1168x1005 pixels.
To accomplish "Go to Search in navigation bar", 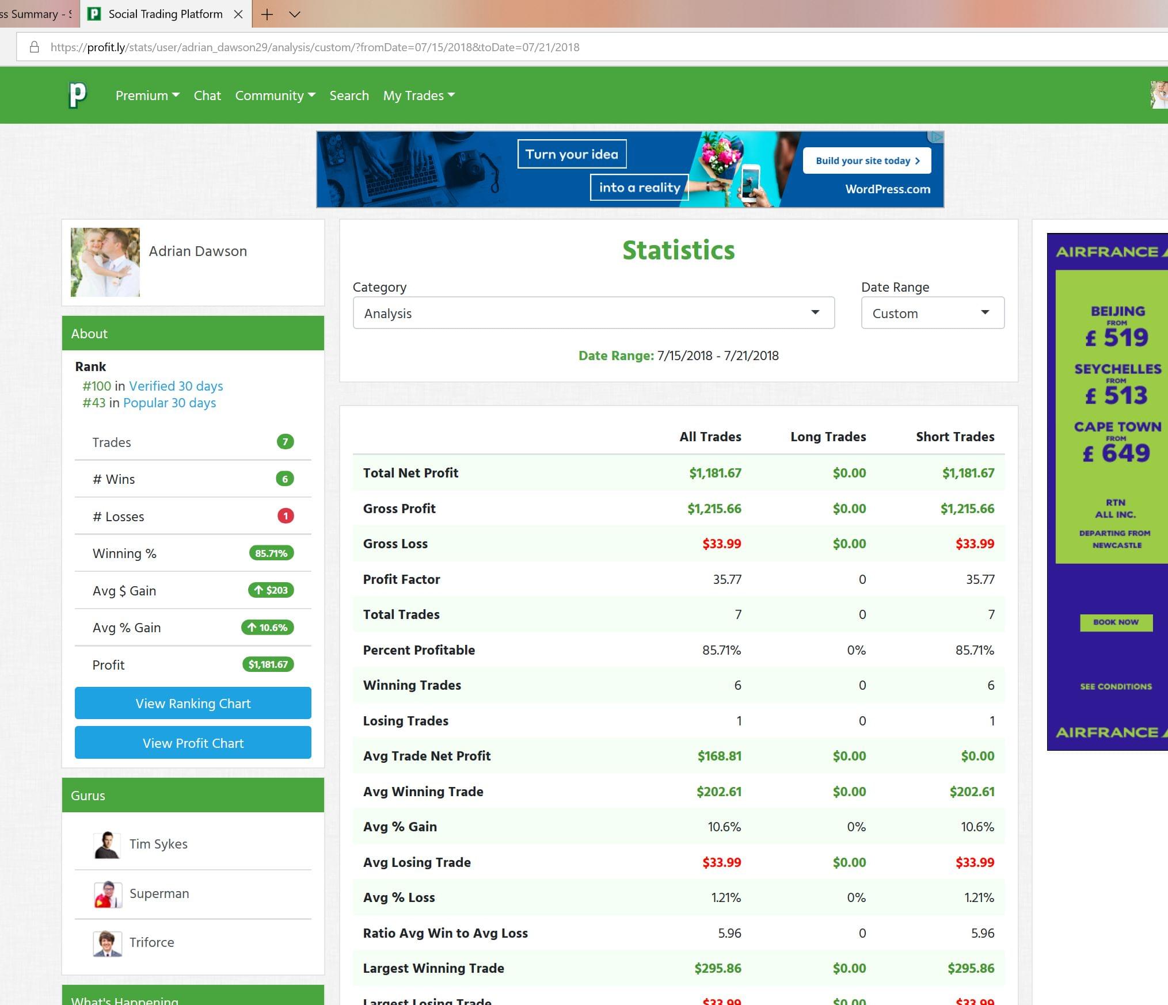I will click(x=349, y=95).
